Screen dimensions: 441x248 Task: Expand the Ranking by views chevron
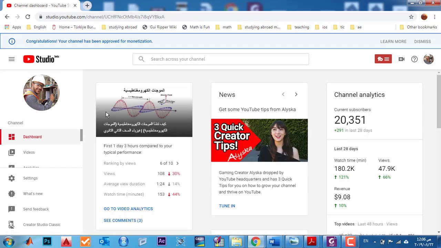tap(177, 163)
